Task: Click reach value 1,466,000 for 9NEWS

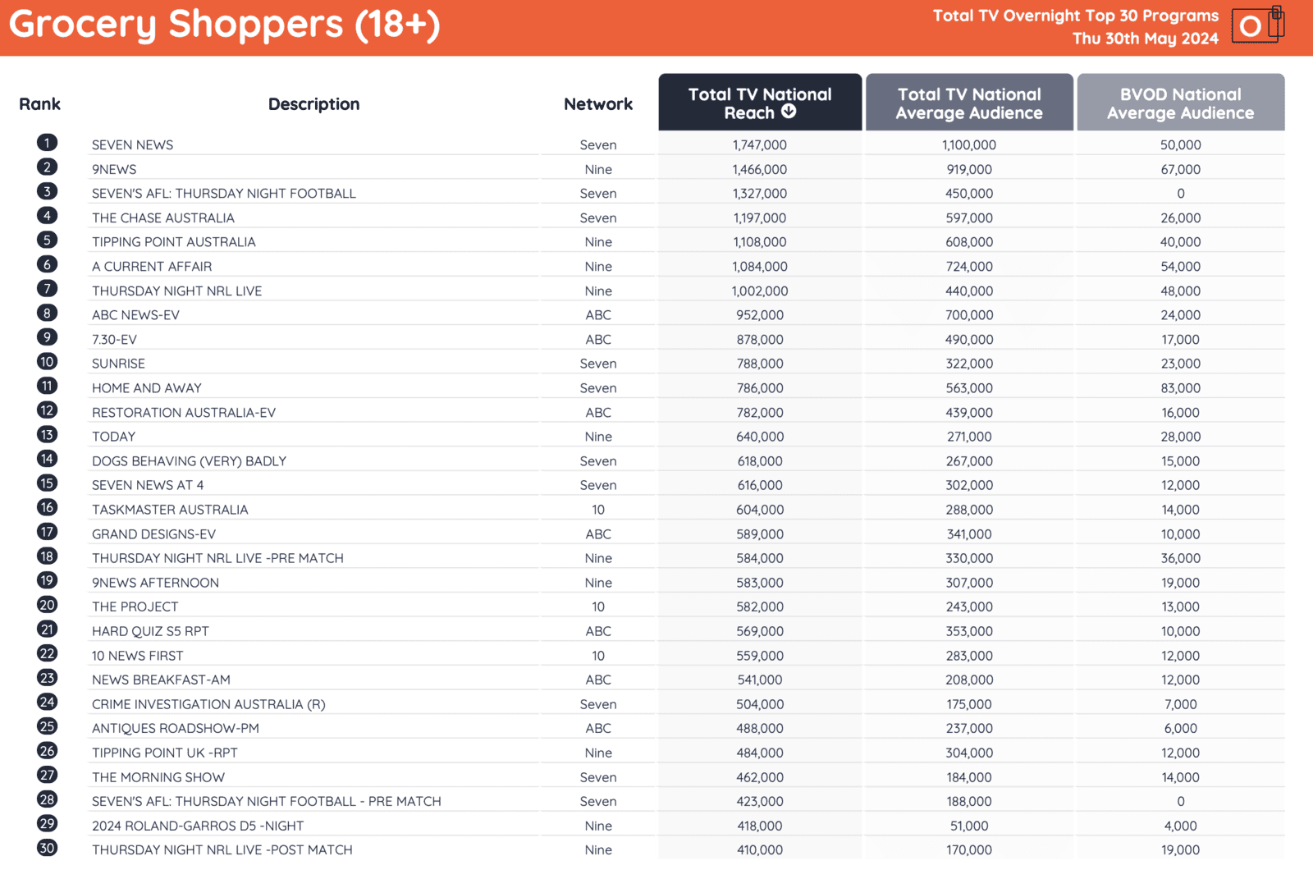Action: 760,169
